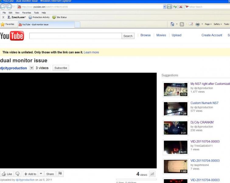
Task: Open the Print dropdown arrow
Action: click(x=202, y=24)
